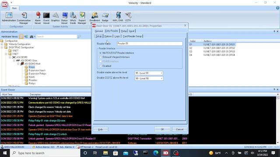Open Report Manager
The width and height of the screenshot is (280, 157).
(x=82, y=18)
